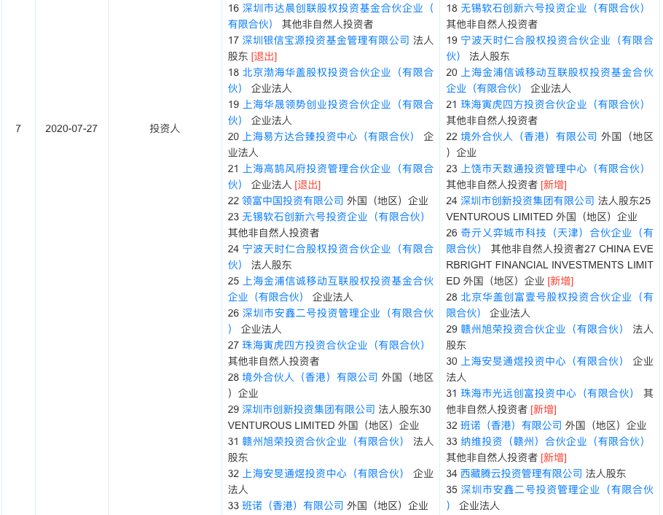
Task: Click the [新增] tag after CHINA EVERBRIGHT entry
Action: pyautogui.click(x=560, y=282)
